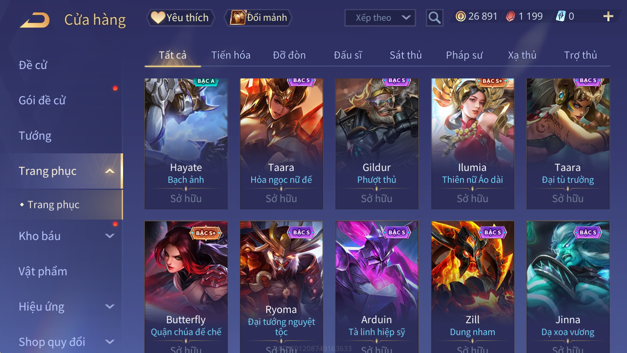Select Ilumia Thiên nữ Áo dài card
The height and width of the screenshot is (353, 627).
pos(473,144)
